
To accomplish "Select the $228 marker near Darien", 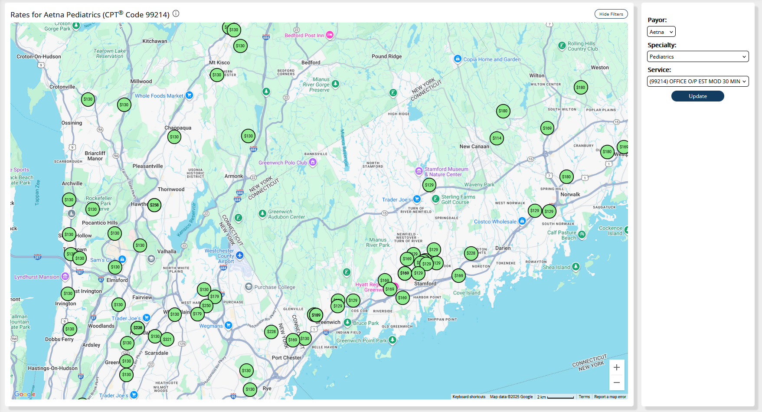I will click(x=471, y=253).
